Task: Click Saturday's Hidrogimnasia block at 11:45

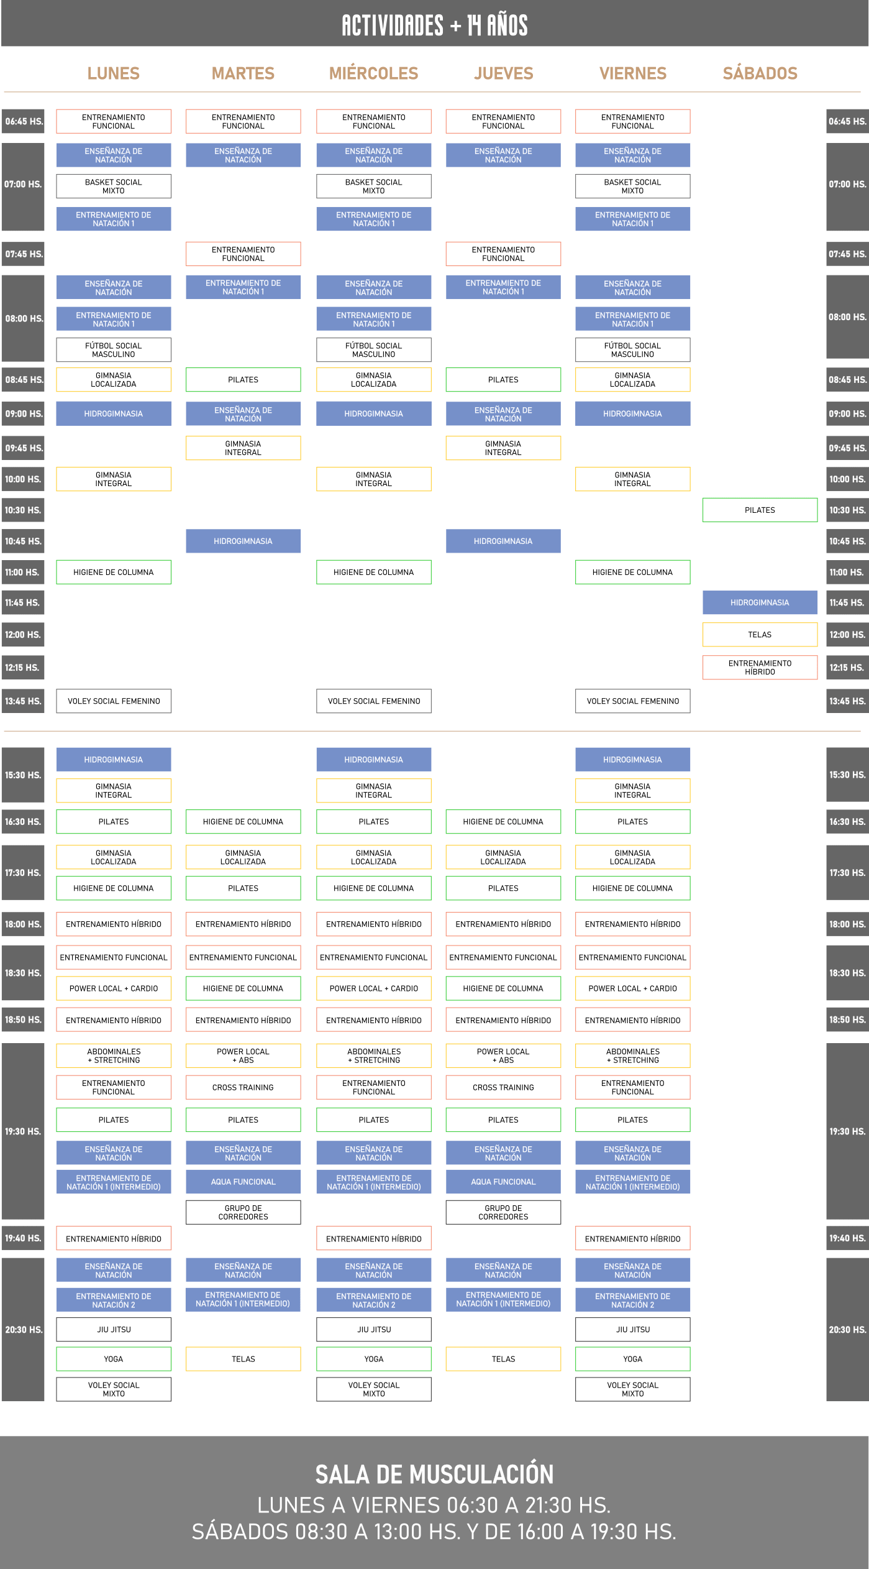Action: [760, 602]
